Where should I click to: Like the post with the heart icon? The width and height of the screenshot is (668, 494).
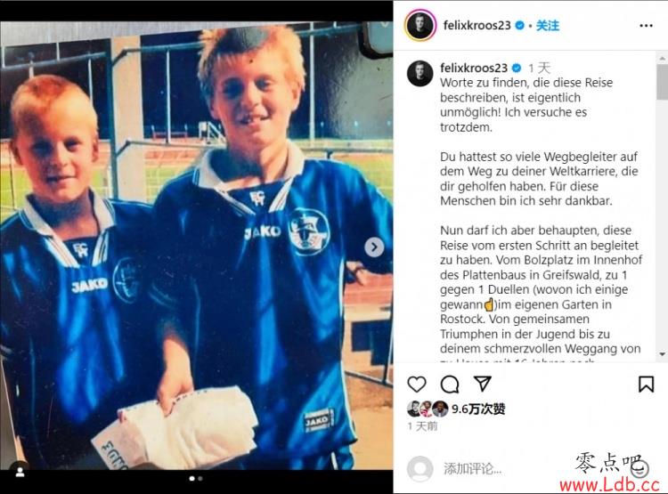(416, 385)
